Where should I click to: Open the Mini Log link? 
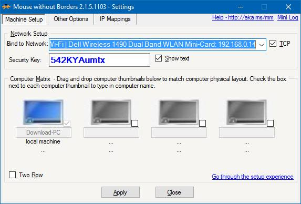[287, 17]
